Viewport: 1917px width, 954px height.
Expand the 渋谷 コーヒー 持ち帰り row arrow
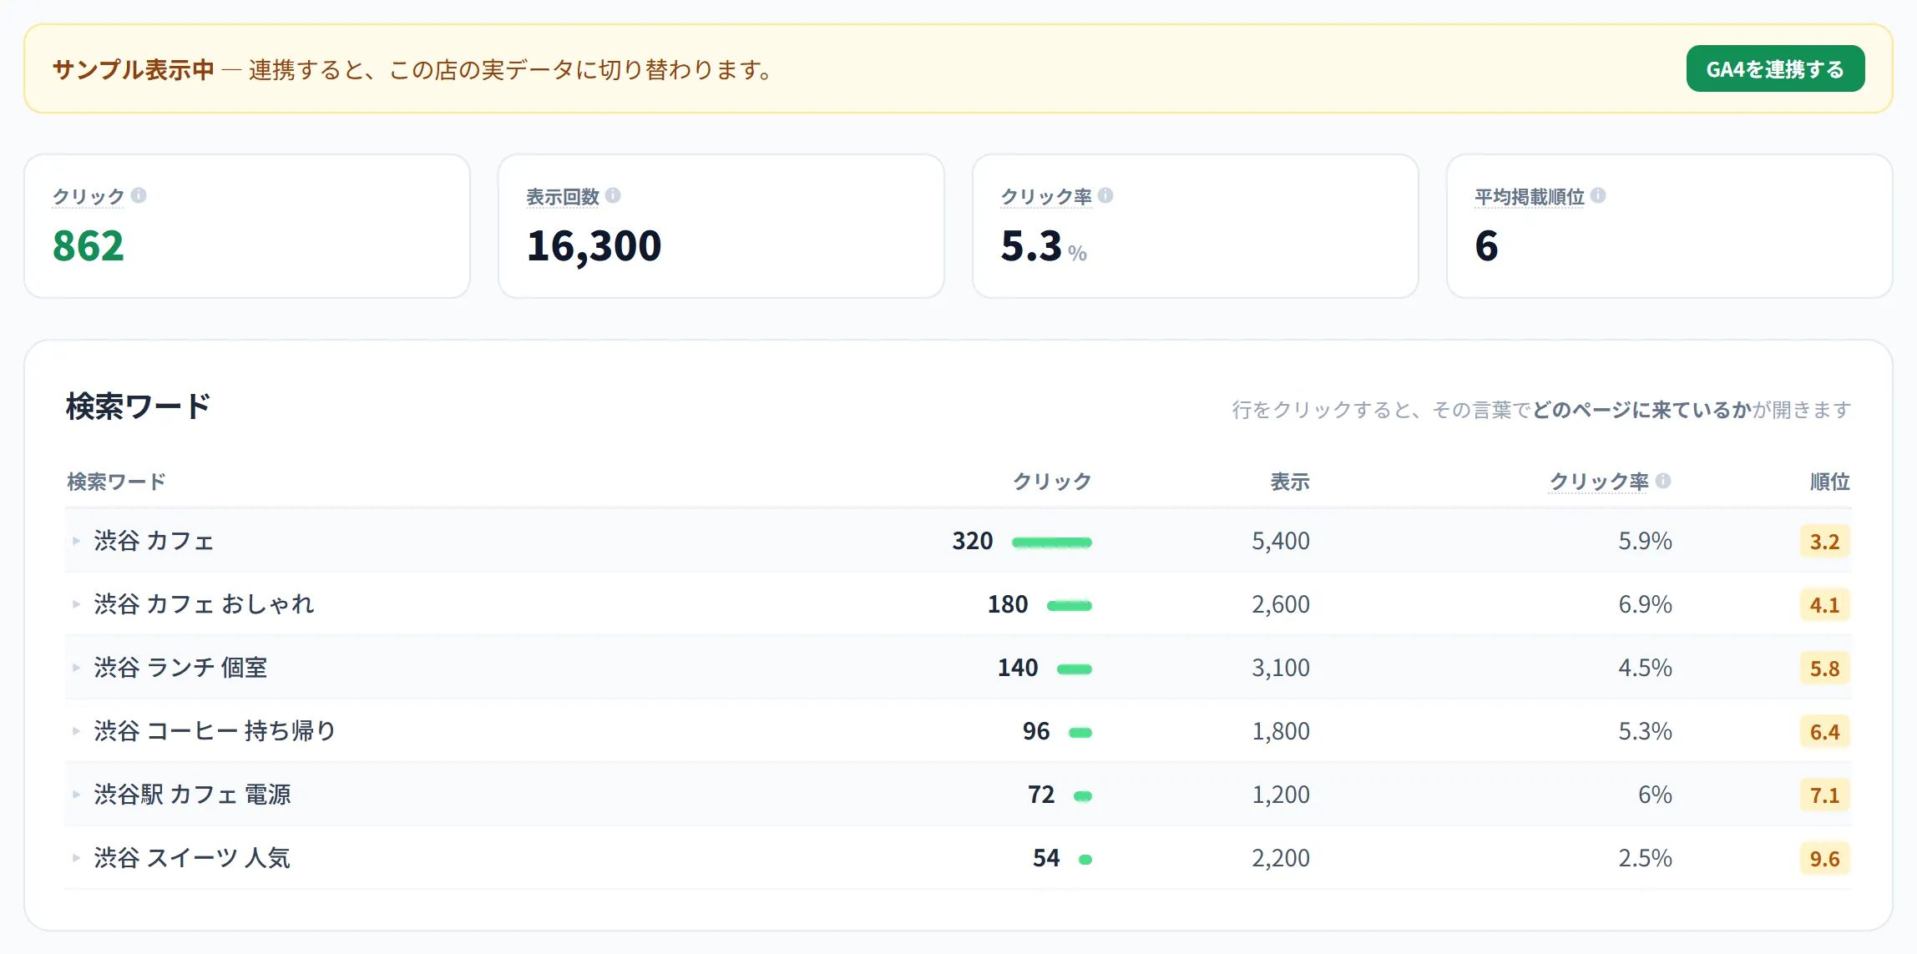[76, 731]
